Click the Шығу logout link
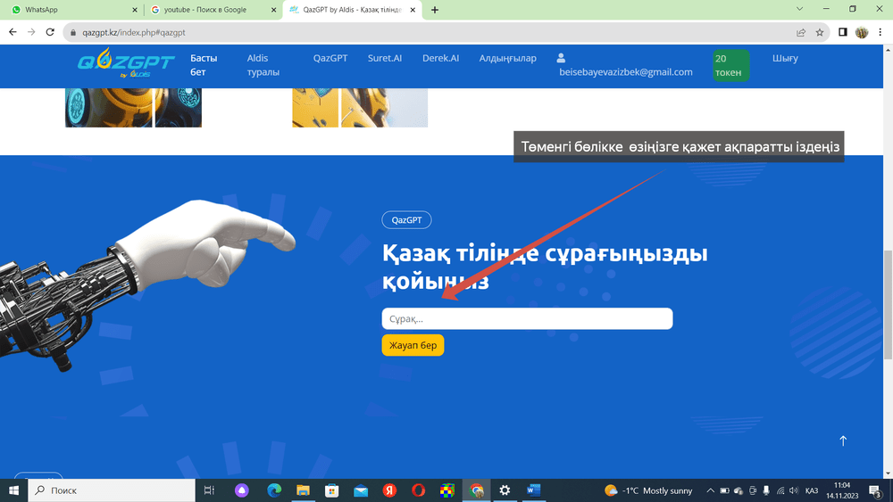The image size is (893, 502). pos(785,58)
